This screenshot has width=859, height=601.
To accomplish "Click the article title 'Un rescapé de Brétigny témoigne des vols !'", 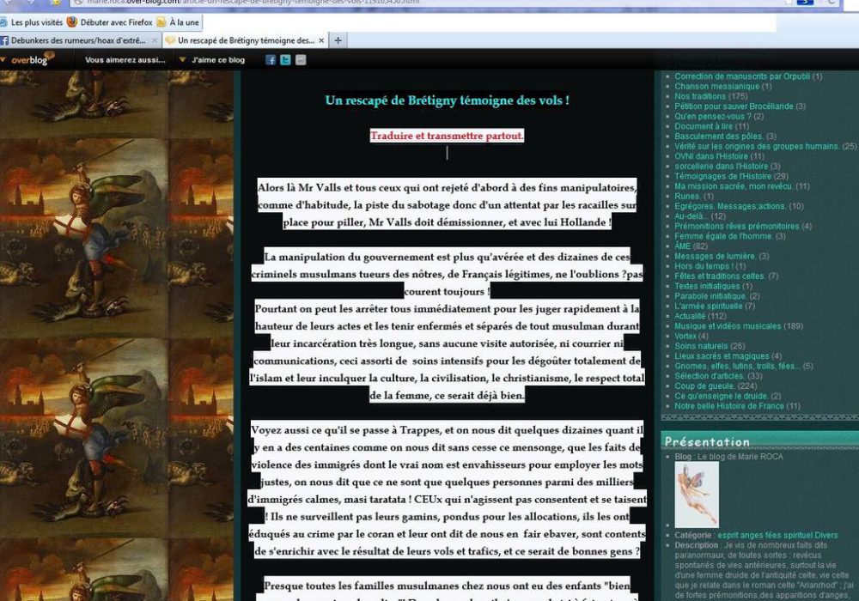I will tap(447, 100).
